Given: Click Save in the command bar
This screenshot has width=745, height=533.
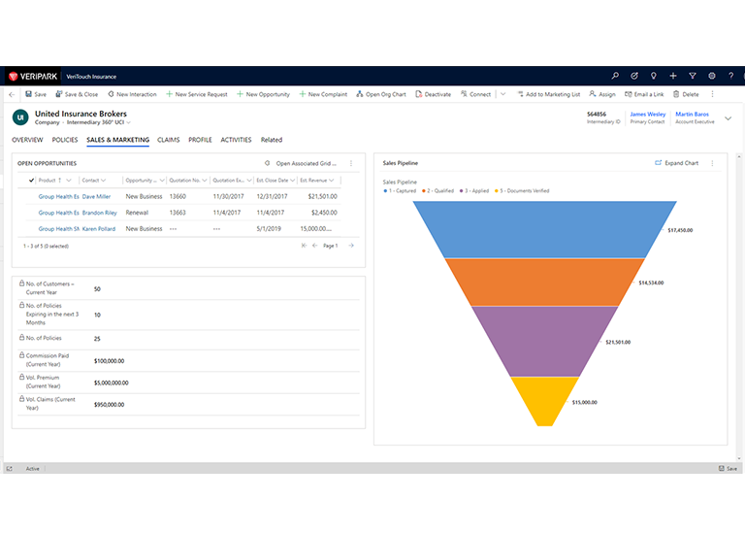Looking at the screenshot, I should point(36,94).
